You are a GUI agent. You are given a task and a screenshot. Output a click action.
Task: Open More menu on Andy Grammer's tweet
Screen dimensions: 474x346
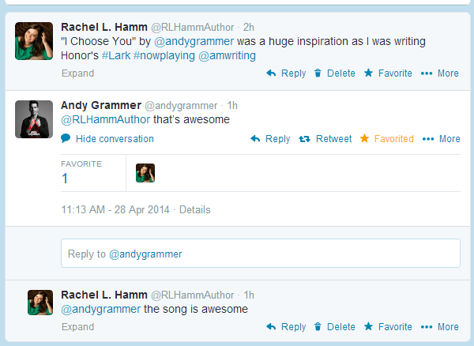[x=441, y=139]
